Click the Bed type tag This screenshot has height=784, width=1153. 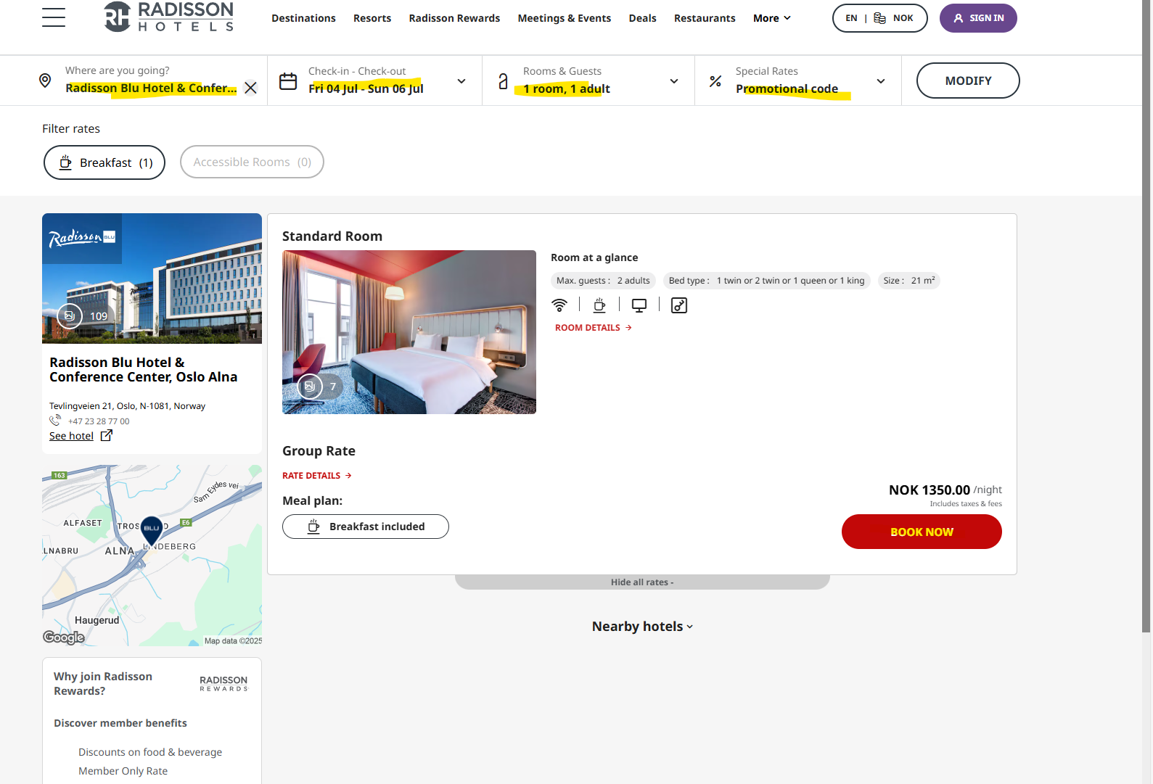point(766,281)
